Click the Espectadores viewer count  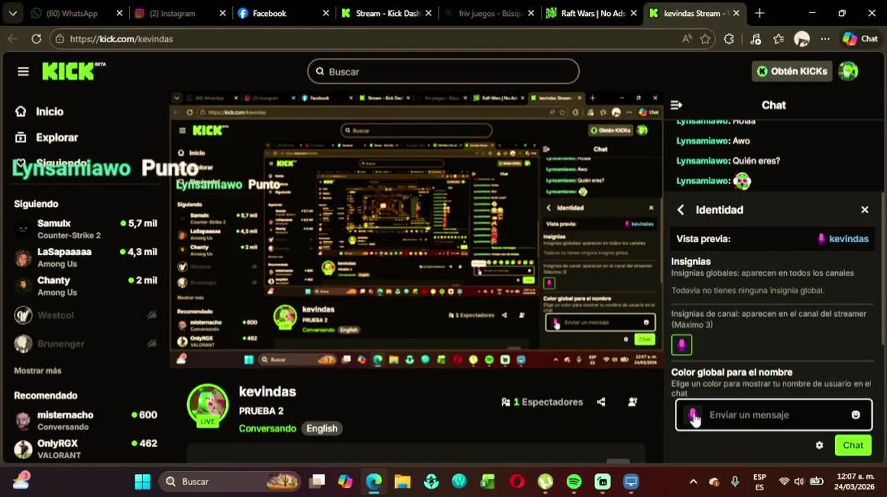542,402
